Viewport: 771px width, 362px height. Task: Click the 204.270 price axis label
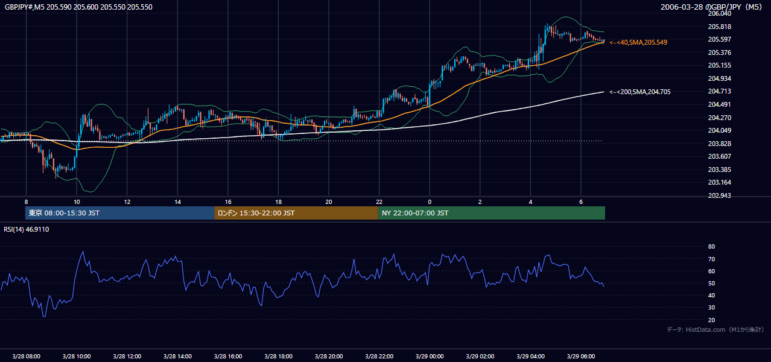point(720,118)
